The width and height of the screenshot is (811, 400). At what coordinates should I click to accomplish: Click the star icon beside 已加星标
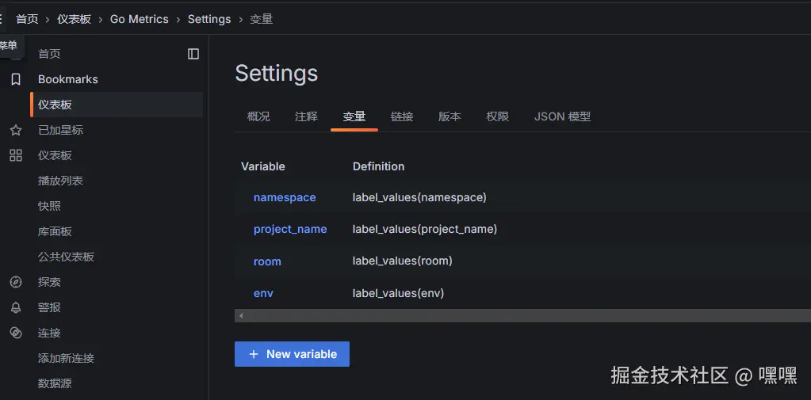(15, 130)
